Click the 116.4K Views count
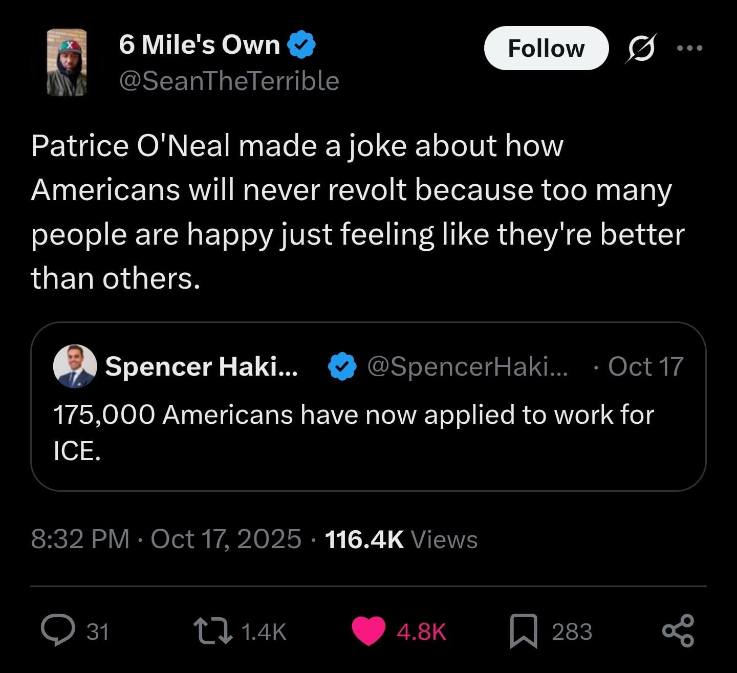The width and height of the screenshot is (737, 673). [x=401, y=539]
